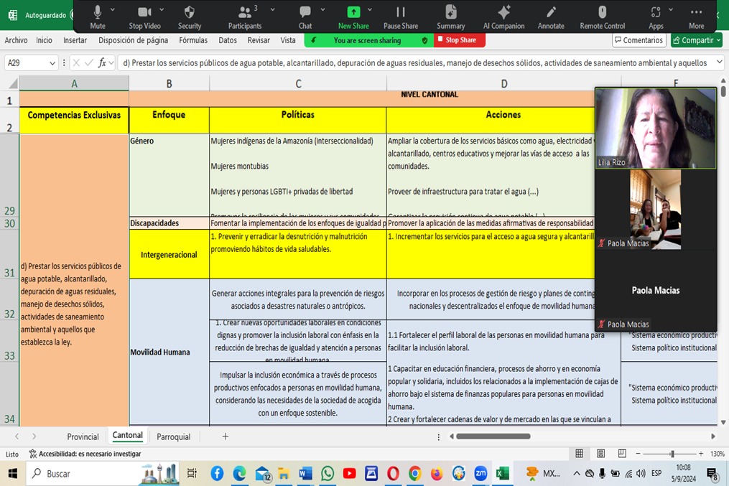The width and height of the screenshot is (729, 486).
Task: Open the Revisar ribbon tab
Action: pos(259,40)
